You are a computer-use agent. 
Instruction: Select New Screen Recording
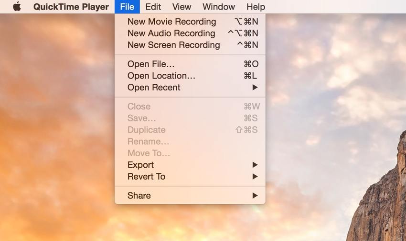[x=190, y=45]
